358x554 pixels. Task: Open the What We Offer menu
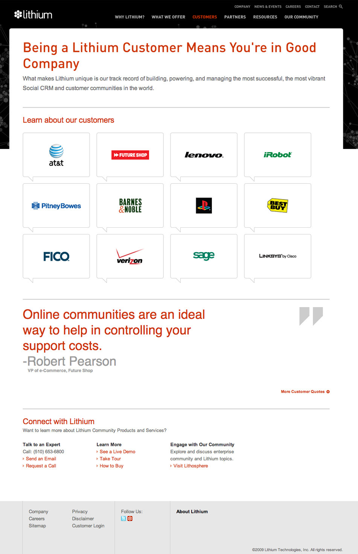pyautogui.click(x=168, y=17)
